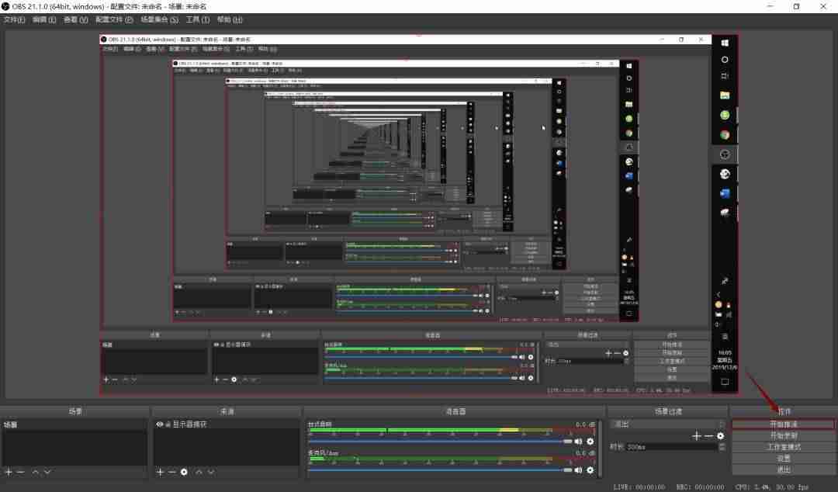Open source properties gear icon
The width and height of the screenshot is (838, 492).
184,473
